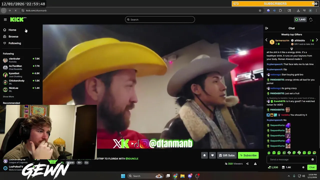Click the Cx stream tag

(x=86, y=162)
